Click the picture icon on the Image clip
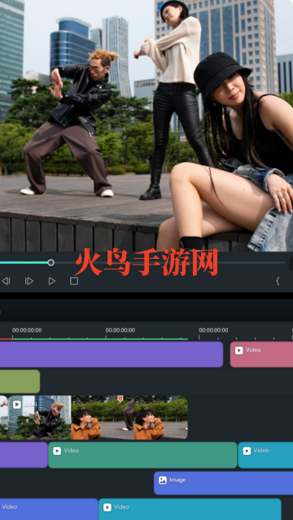 point(163,480)
